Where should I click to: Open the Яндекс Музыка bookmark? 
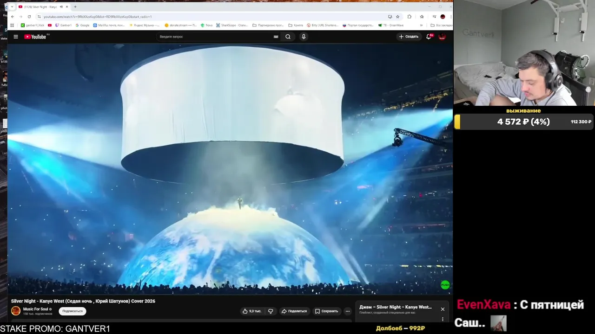(145, 25)
